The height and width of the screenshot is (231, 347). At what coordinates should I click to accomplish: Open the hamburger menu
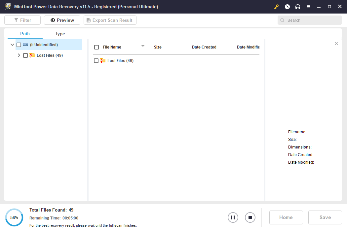tap(308, 7)
